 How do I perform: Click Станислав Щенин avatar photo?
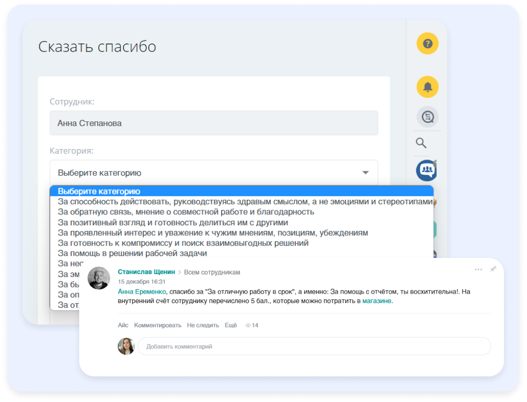99,278
